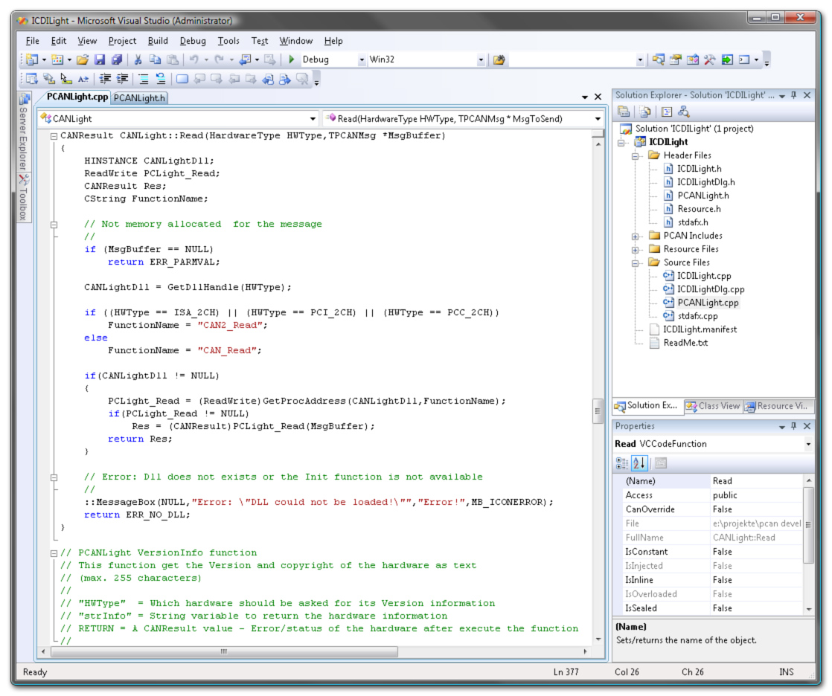This screenshot has width=832, height=696.
Task: Click the Display Word Completion icon
Action: [83, 79]
